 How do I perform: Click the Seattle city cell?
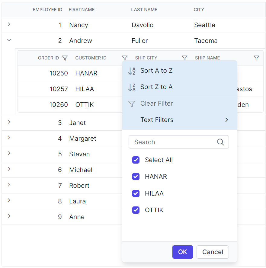204,25
